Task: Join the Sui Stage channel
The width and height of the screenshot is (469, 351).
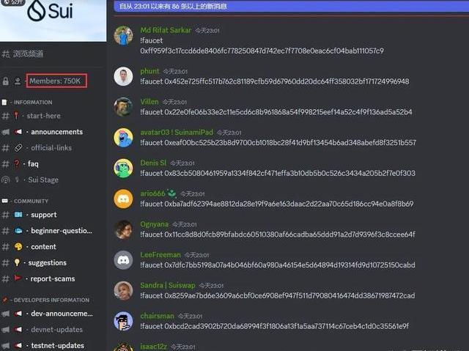Action: pos(43,180)
